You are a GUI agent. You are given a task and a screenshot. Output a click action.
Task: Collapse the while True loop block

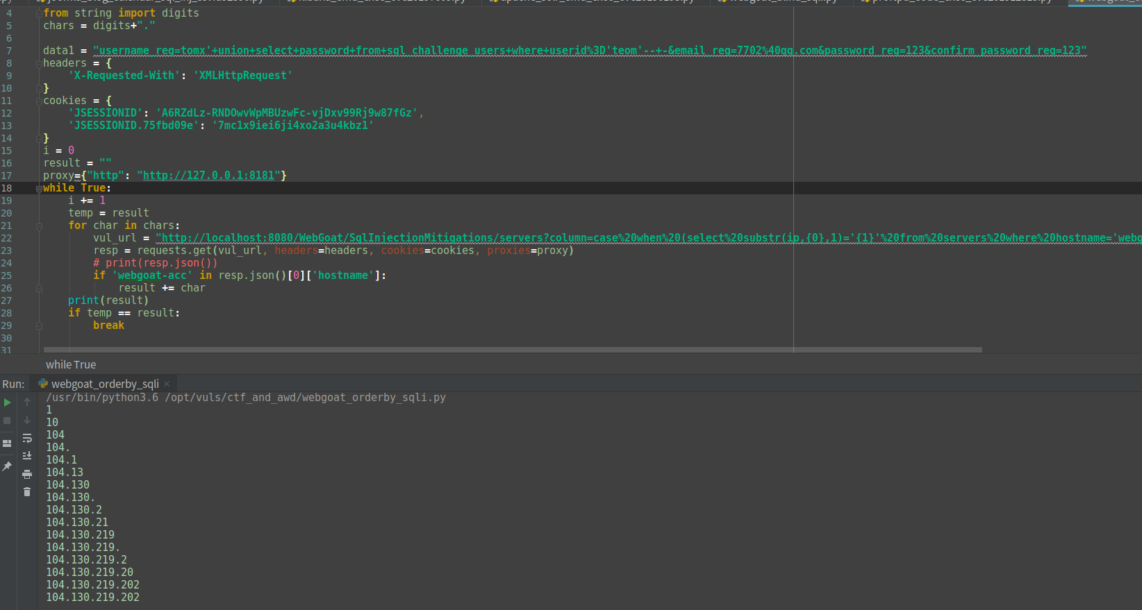click(x=39, y=188)
